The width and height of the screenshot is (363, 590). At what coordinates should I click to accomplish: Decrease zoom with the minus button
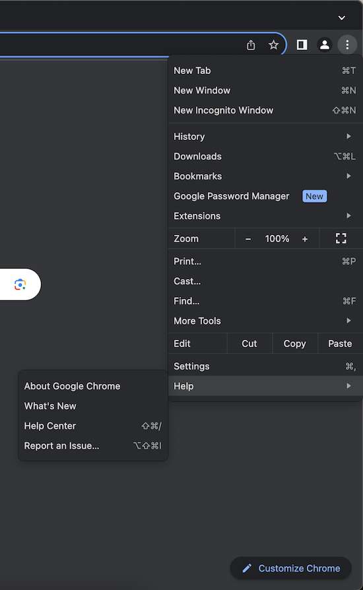tap(248, 238)
